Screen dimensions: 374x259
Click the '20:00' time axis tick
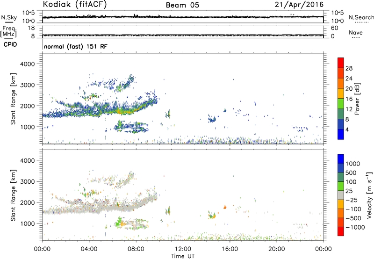[276, 249]
